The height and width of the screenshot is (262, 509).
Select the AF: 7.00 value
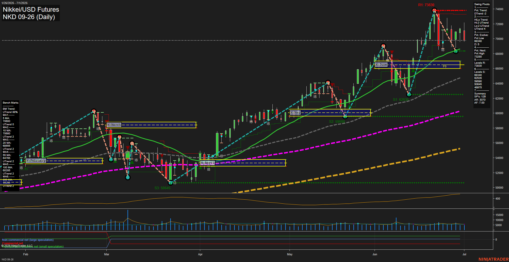coord(479,103)
